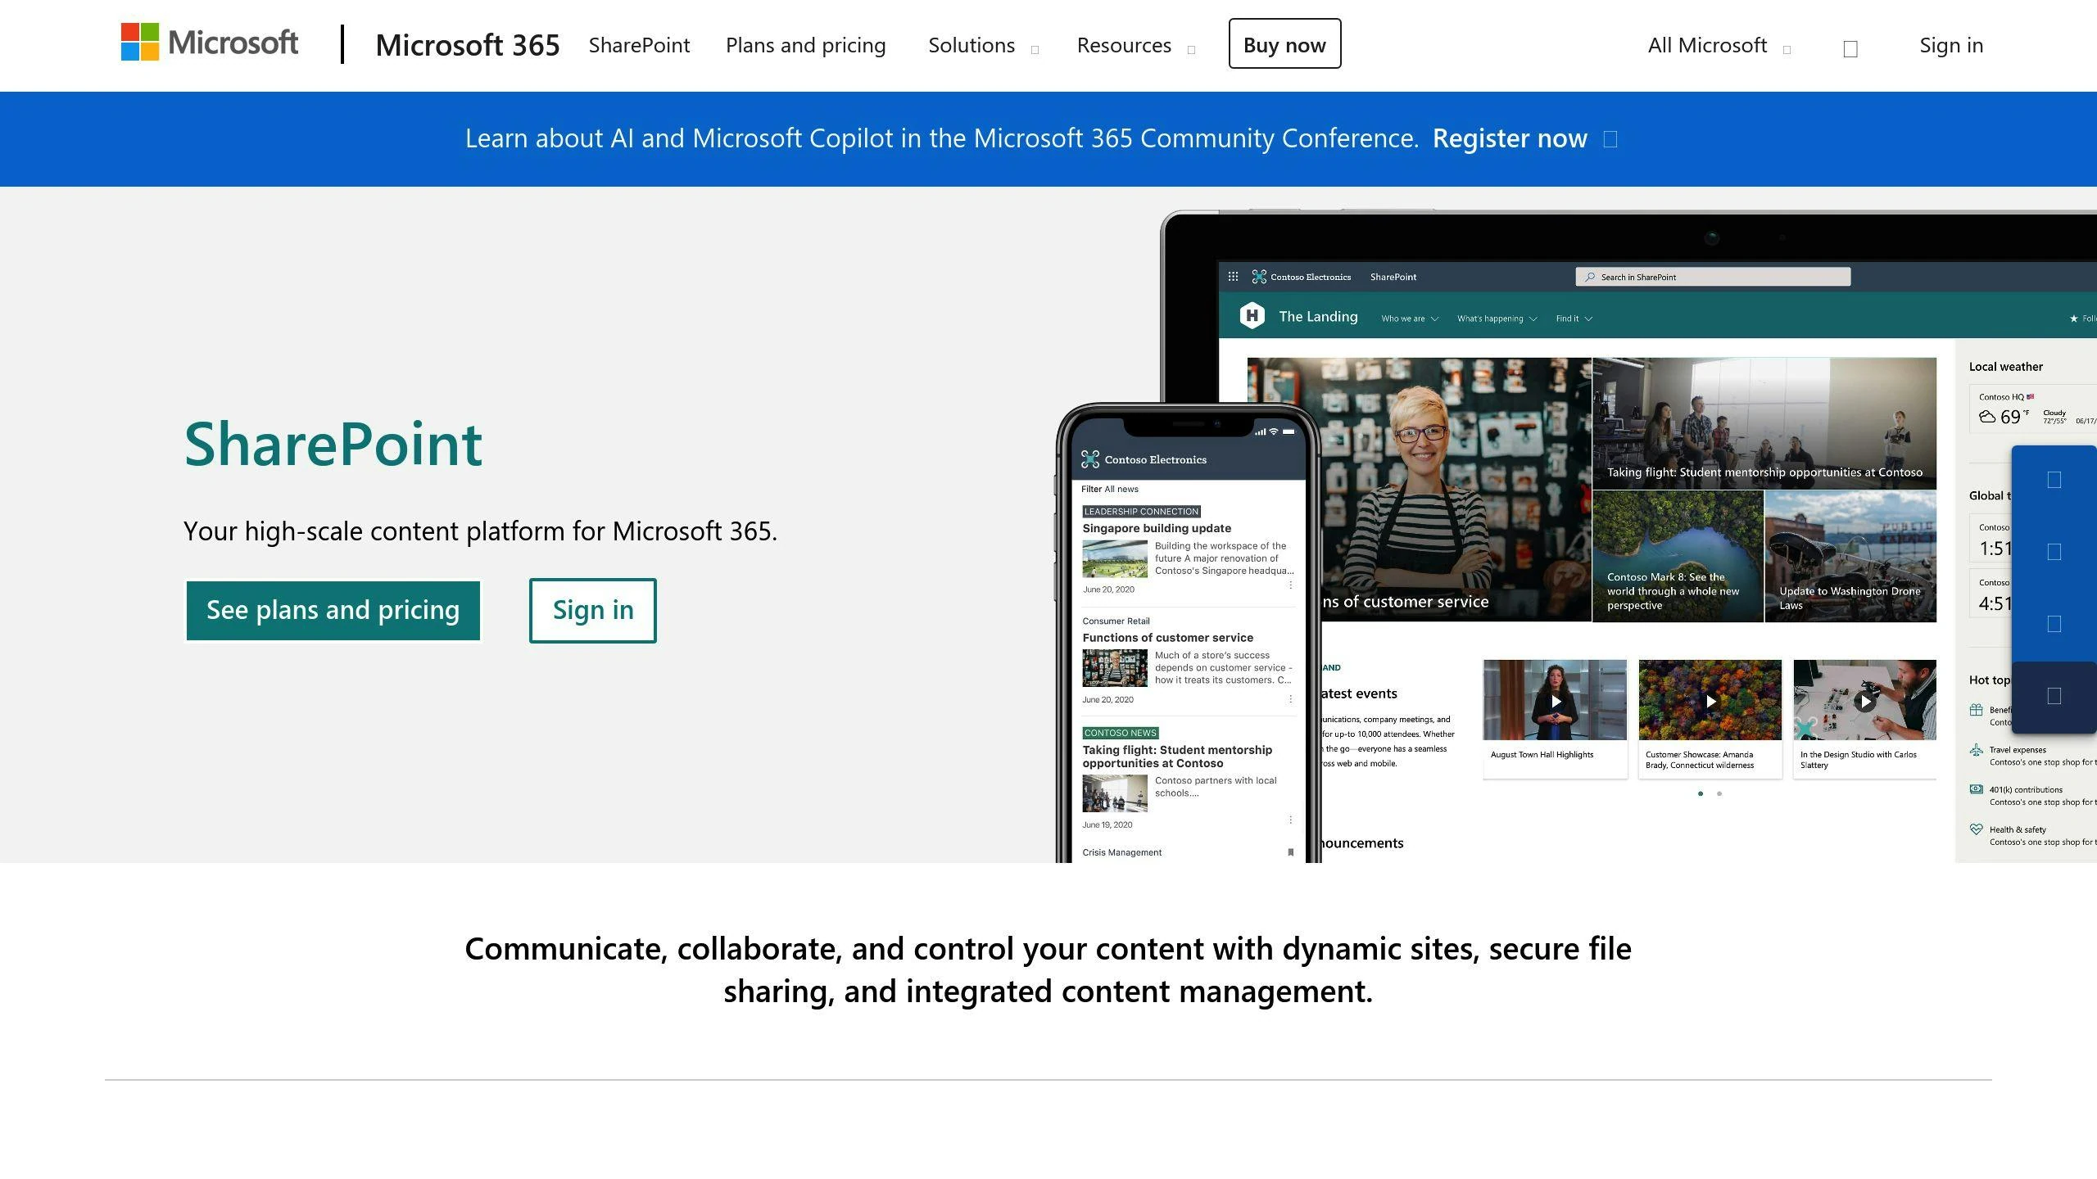Click Sign in at top right
This screenshot has height=1179, width=2097.
[1951, 45]
